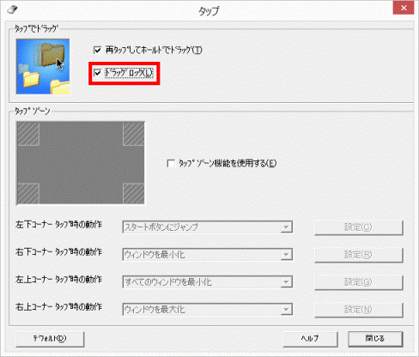Image resolution: width=419 pixels, height=357 pixels.
Task: Toggle the 再タップしてホールドでドラッグ checkbox
Action: pyautogui.click(x=98, y=50)
